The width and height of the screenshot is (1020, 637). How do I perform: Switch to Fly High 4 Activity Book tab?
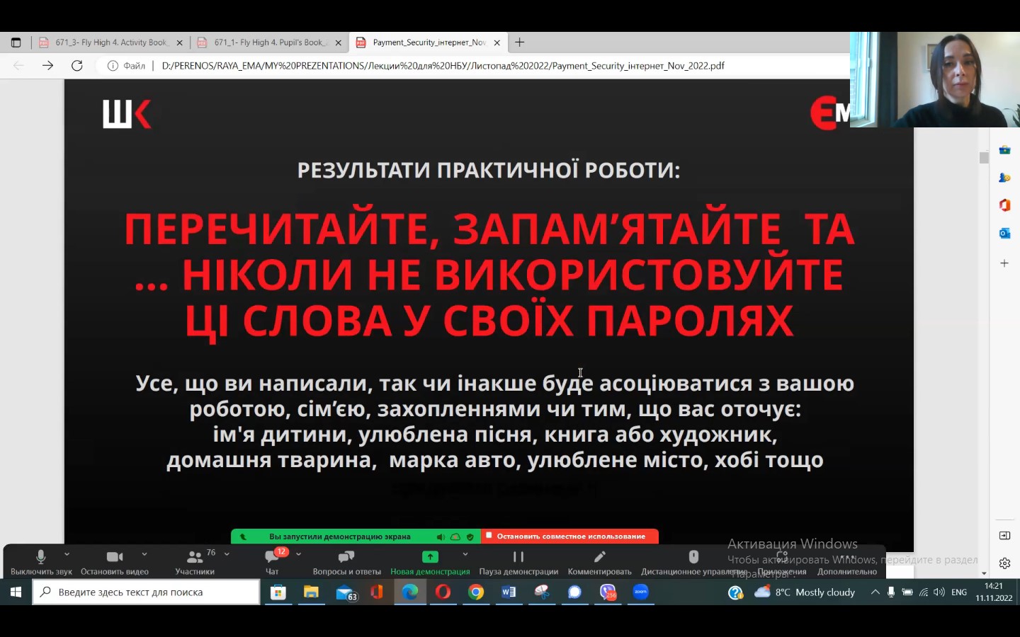click(110, 42)
